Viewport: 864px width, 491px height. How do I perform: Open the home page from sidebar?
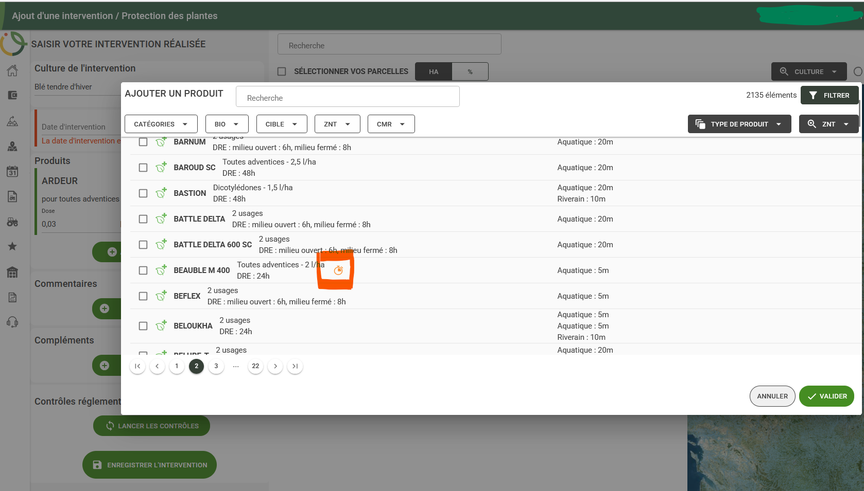[x=12, y=70]
